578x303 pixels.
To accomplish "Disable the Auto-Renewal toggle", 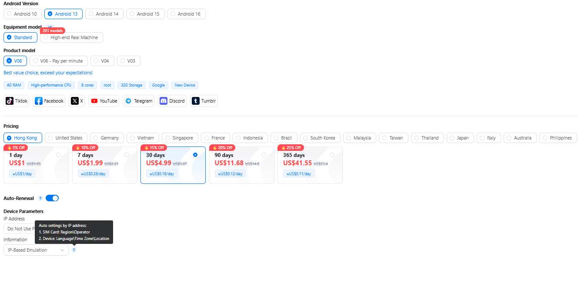I will [52, 198].
